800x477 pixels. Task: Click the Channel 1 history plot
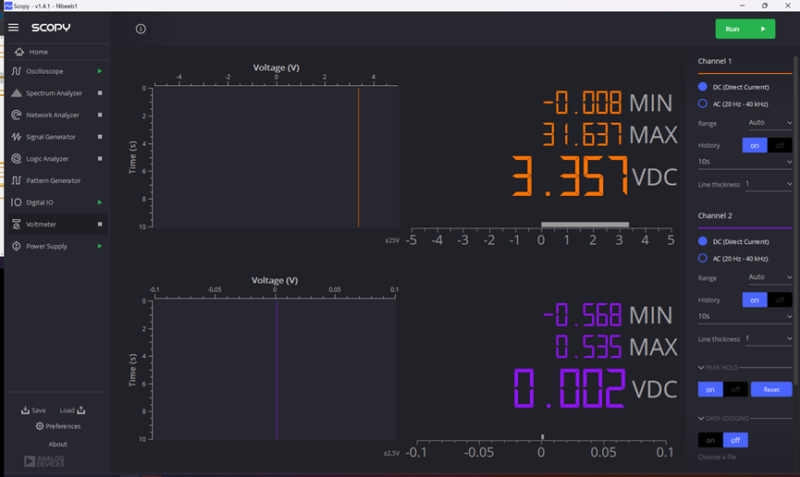point(276,157)
